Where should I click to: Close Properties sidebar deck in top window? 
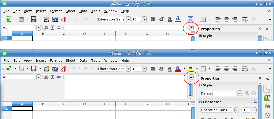(x=260, y=29)
